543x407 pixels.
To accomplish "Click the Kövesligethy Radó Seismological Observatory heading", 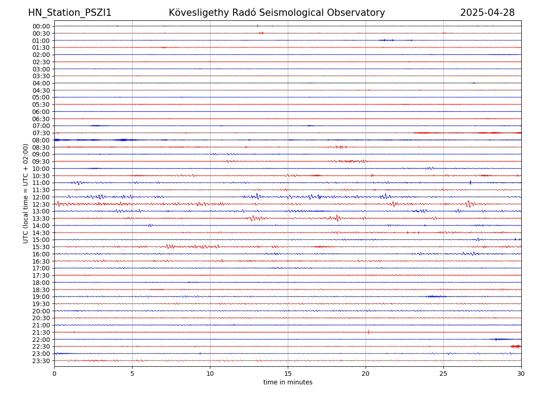I will [x=276, y=13].
